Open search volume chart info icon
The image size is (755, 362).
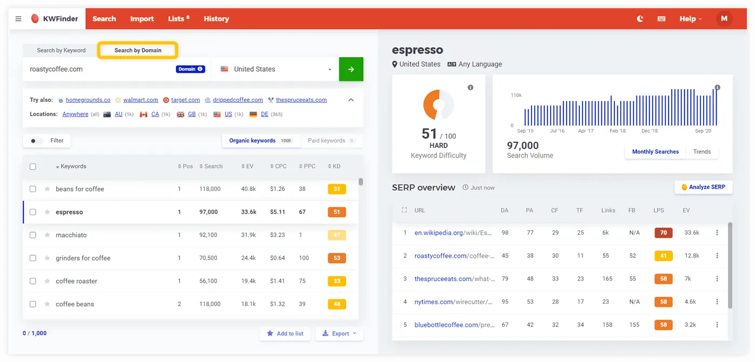pos(718,87)
